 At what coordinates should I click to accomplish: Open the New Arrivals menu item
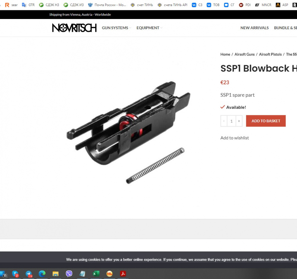coord(254,28)
